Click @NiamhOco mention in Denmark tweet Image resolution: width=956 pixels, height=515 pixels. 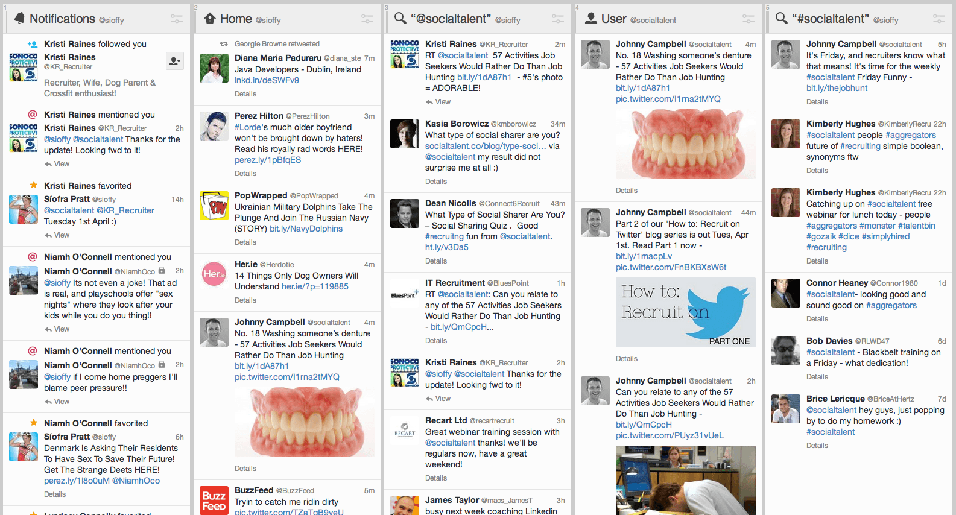[x=136, y=481]
